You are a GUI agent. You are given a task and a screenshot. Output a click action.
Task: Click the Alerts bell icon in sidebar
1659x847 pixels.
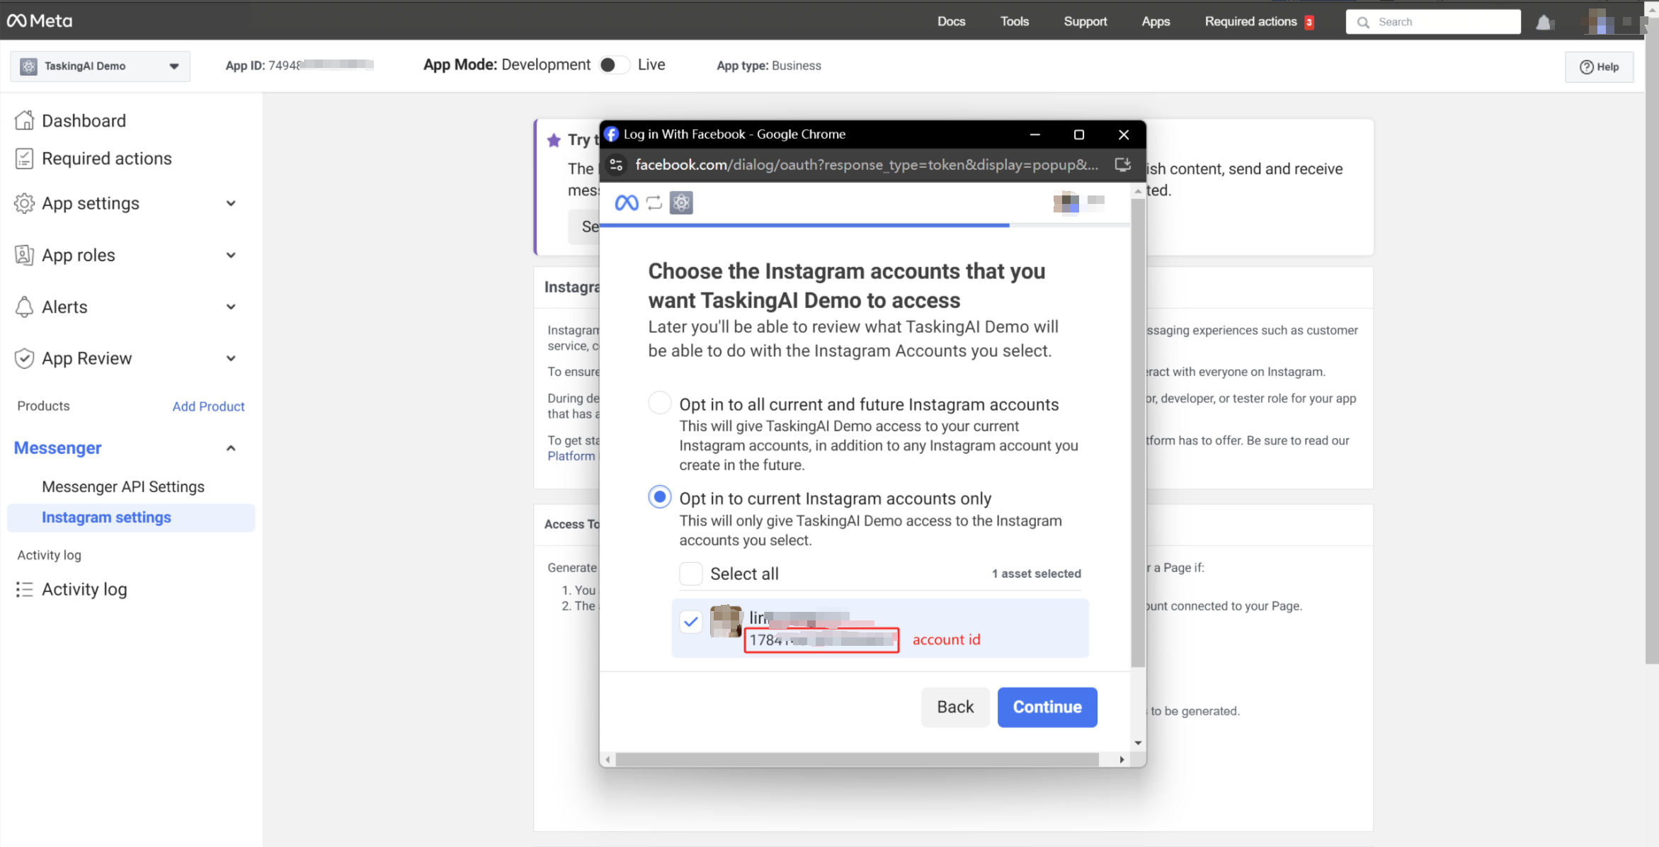coord(24,307)
